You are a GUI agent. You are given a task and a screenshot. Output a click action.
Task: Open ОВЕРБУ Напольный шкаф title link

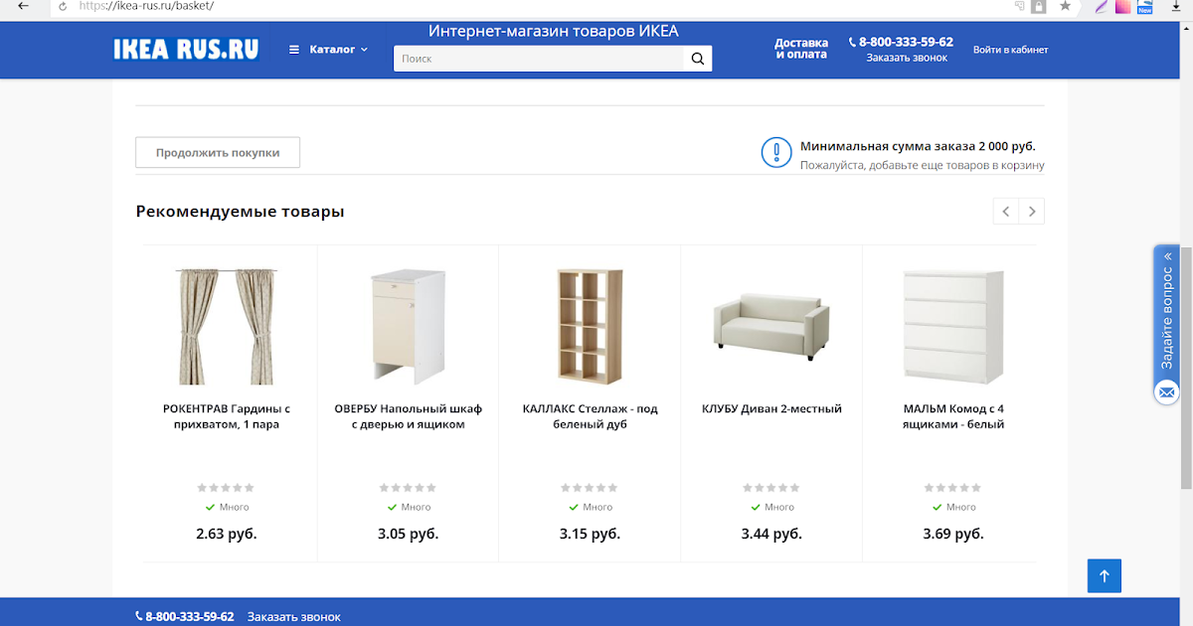(408, 416)
